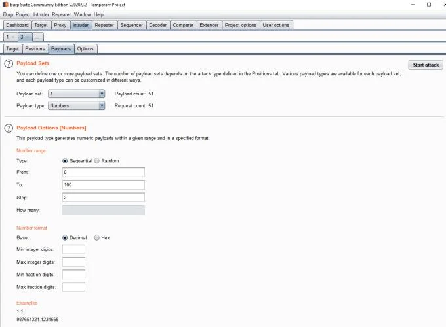This screenshot has height=327, width=446.
Task: Click the example value 1.1
Action: tap(20, 311)
